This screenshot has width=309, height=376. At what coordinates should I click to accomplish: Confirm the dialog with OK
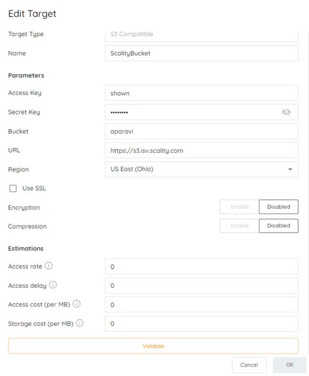290,365
